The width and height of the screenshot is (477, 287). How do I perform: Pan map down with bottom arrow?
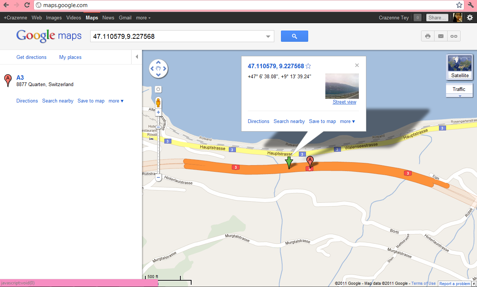pos(158,75)
